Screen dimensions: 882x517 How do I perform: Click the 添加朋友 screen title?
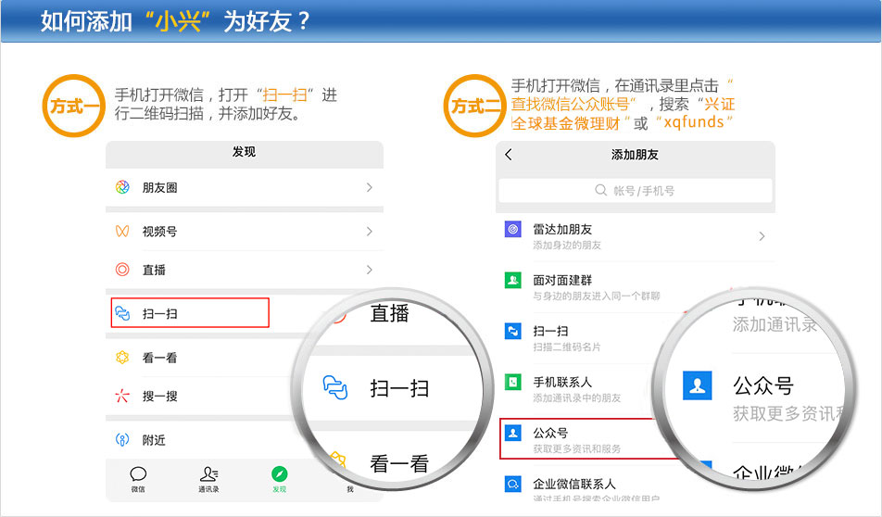click(635, 155)
